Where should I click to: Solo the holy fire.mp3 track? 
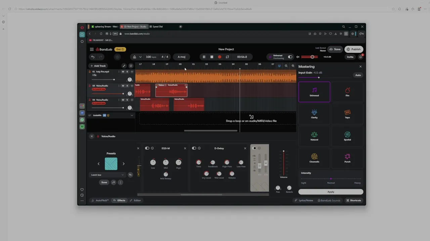click(x=127, y=72)
